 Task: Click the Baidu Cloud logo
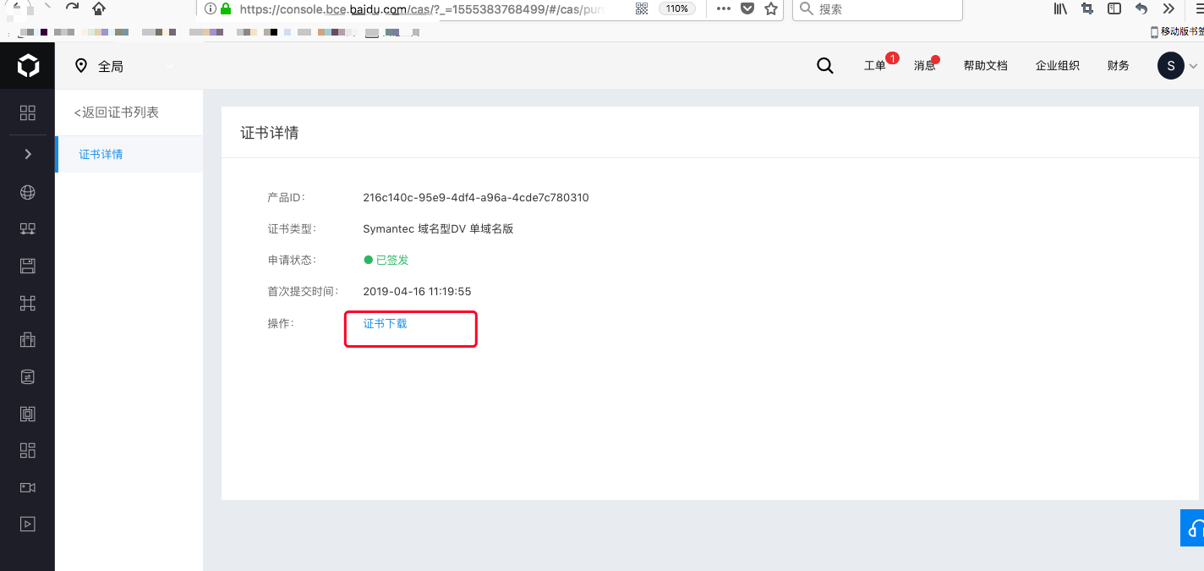pos(28,65)
